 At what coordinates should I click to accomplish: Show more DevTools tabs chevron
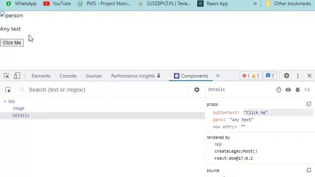pyautogui.click(x=218, y=76)
